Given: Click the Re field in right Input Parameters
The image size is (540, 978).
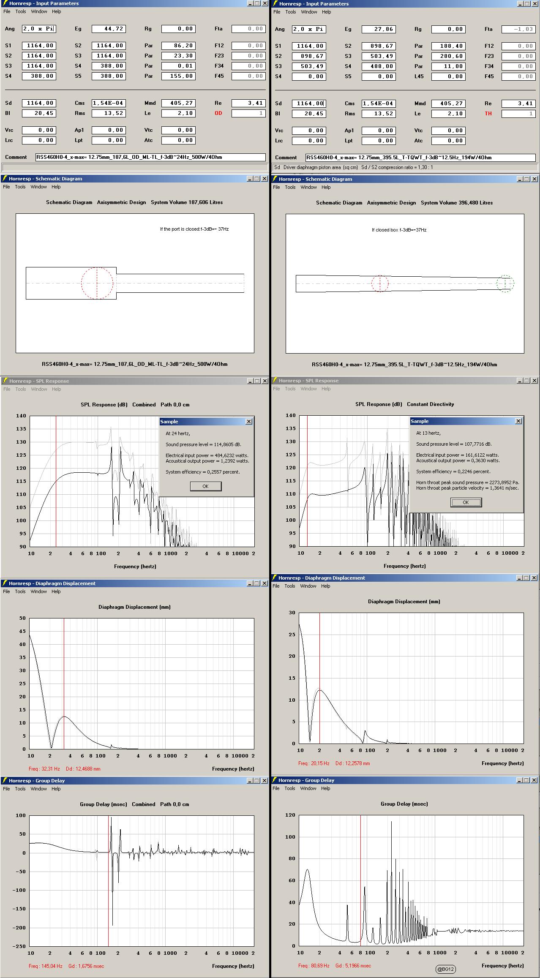Looking at the screenshot, I should pyautogui.click(x=518, y=104).
